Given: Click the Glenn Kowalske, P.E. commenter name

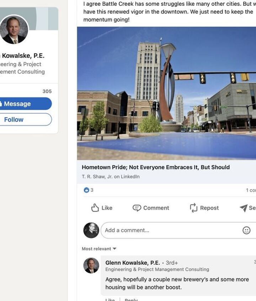Looking at the screenshot, I should coord(133,263).
